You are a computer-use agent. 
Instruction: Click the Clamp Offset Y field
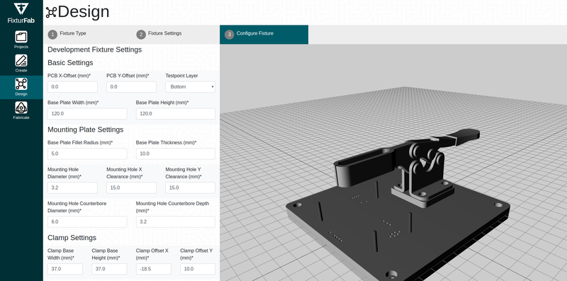point(198,269)
